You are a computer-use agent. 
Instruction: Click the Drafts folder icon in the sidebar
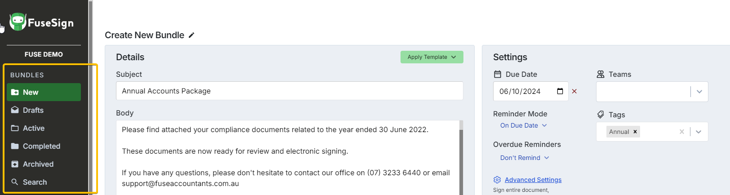[15, 110]
